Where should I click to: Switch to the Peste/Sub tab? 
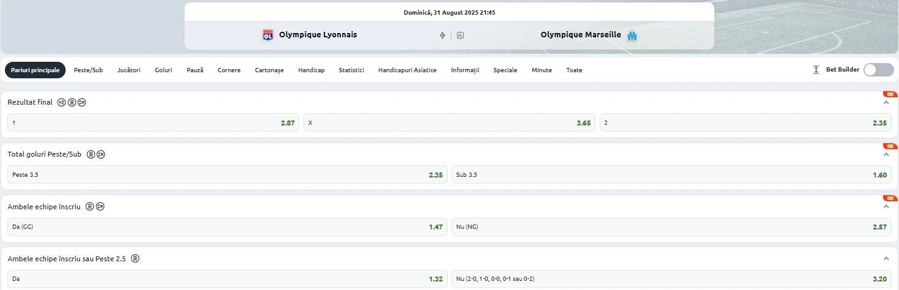coord(88,70)
